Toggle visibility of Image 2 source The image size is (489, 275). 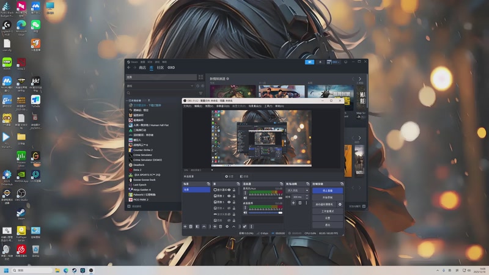[229, 196]
